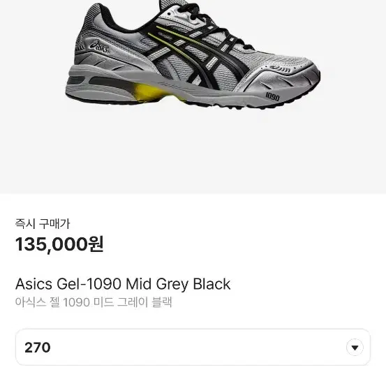
Task: Click the small ASICS spiral logo on the toe
Action: click(280, 69)
